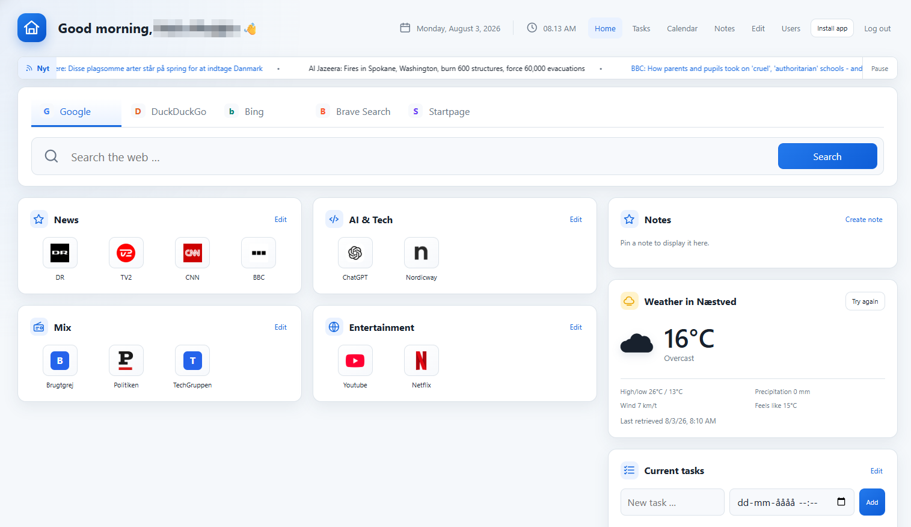This screenshot has height=527, width=911.
Task: Click the Install app button
Action: [832, 28]
